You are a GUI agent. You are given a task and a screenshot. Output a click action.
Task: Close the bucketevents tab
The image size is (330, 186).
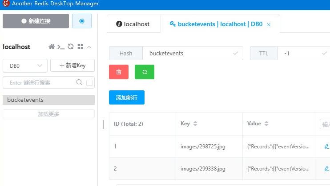coord(269,25)
